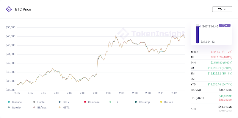Viewport: 238px width, 118px height.
Task: Click the Coinbase red legend marker
Action: [85, 102]
